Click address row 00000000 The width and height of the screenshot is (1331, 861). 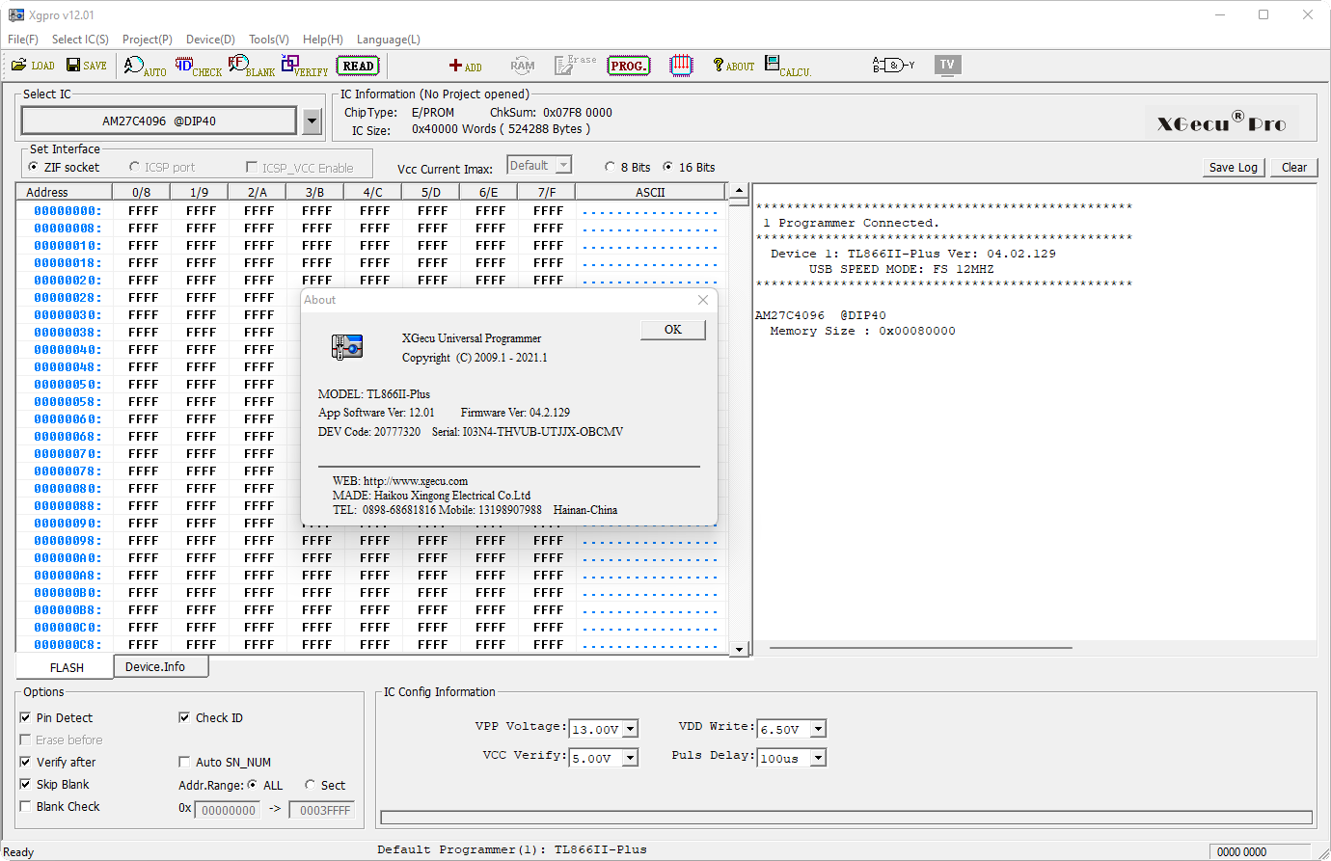coord(67,211)
